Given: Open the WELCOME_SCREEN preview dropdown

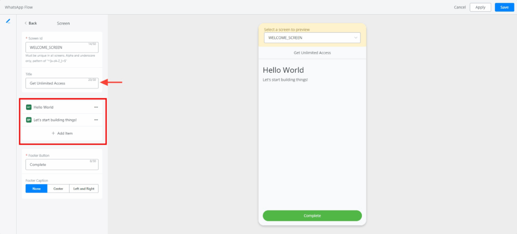Looking at the screenshot, I should pos(312,38).
